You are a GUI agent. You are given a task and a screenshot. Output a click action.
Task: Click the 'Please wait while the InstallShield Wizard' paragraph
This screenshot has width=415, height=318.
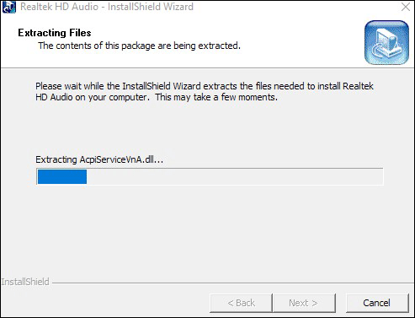pyautogui.click(x=205, y=92)
